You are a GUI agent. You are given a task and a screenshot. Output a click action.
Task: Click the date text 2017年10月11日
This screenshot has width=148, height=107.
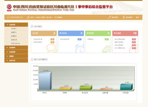coord(16,17)
